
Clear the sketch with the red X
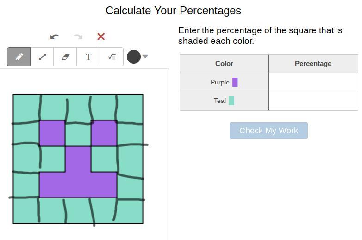click(101, 37)
